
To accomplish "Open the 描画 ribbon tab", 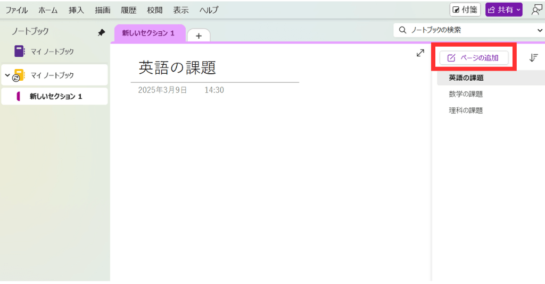I will coord(102,10).
